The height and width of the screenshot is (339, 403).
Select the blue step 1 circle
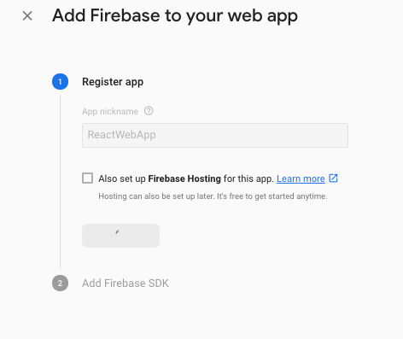click(x=60, y=82)
